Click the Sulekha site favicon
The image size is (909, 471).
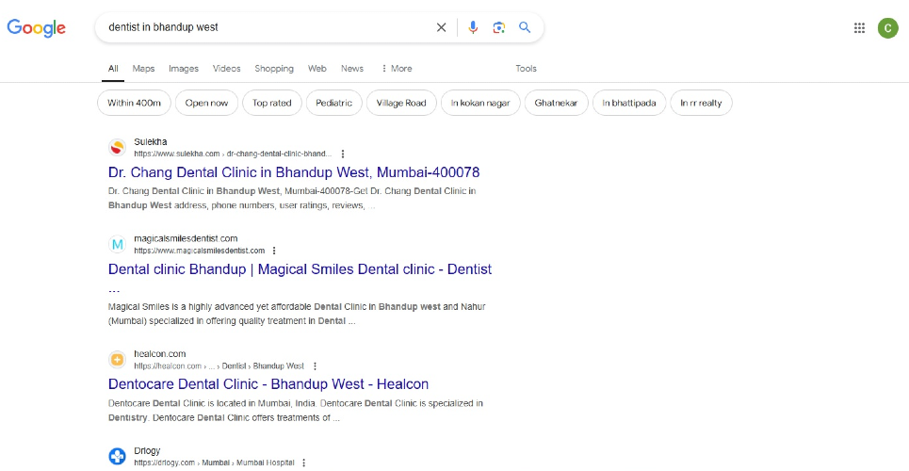117,147
